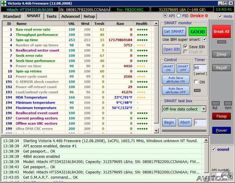Click the Health column header
Image resolution: width=235 pixels, height=183 pixels.
pos(142,24)
